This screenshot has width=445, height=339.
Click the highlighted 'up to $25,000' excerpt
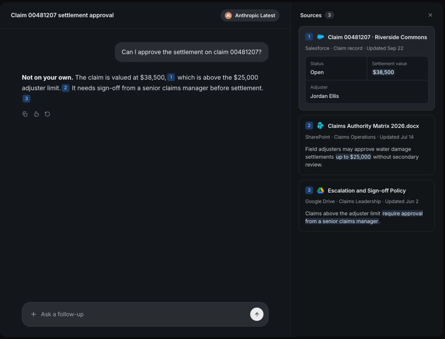(353, 157)
